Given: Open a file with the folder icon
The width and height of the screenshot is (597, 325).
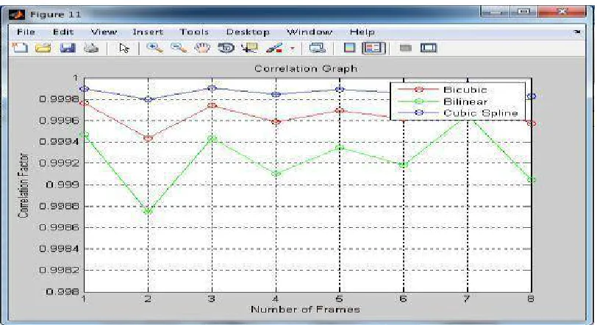Looking at the screenshot, I should [x=43, y=48].
